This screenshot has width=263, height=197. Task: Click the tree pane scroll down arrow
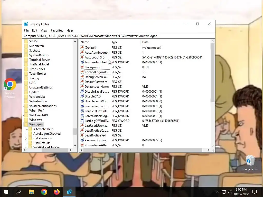75,146
